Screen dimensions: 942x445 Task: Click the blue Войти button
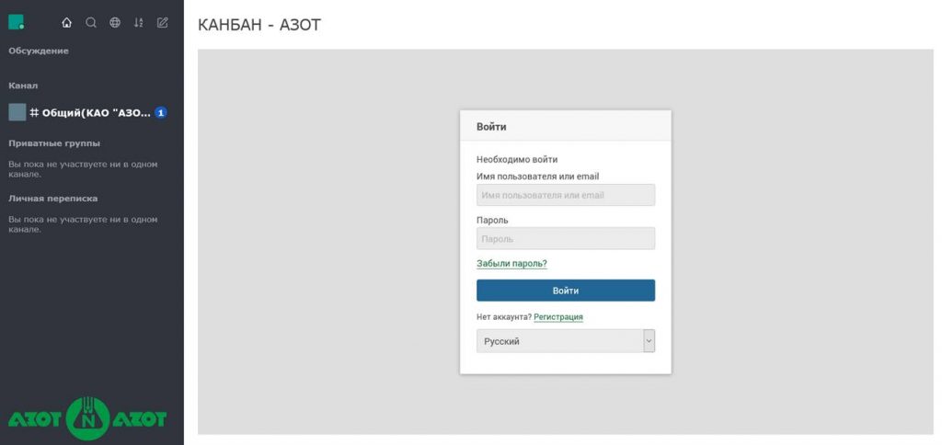[566, 291]
